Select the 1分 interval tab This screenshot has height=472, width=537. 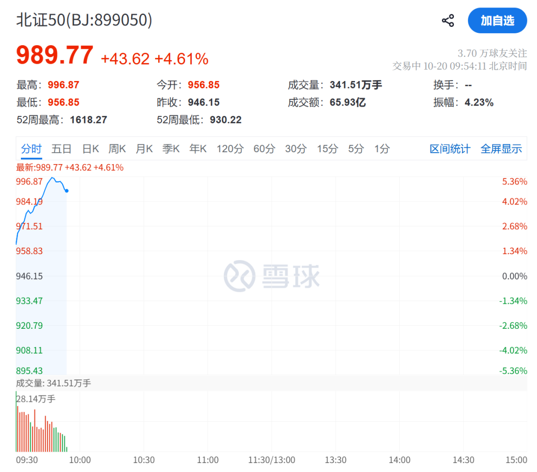[x=382, y=149]
